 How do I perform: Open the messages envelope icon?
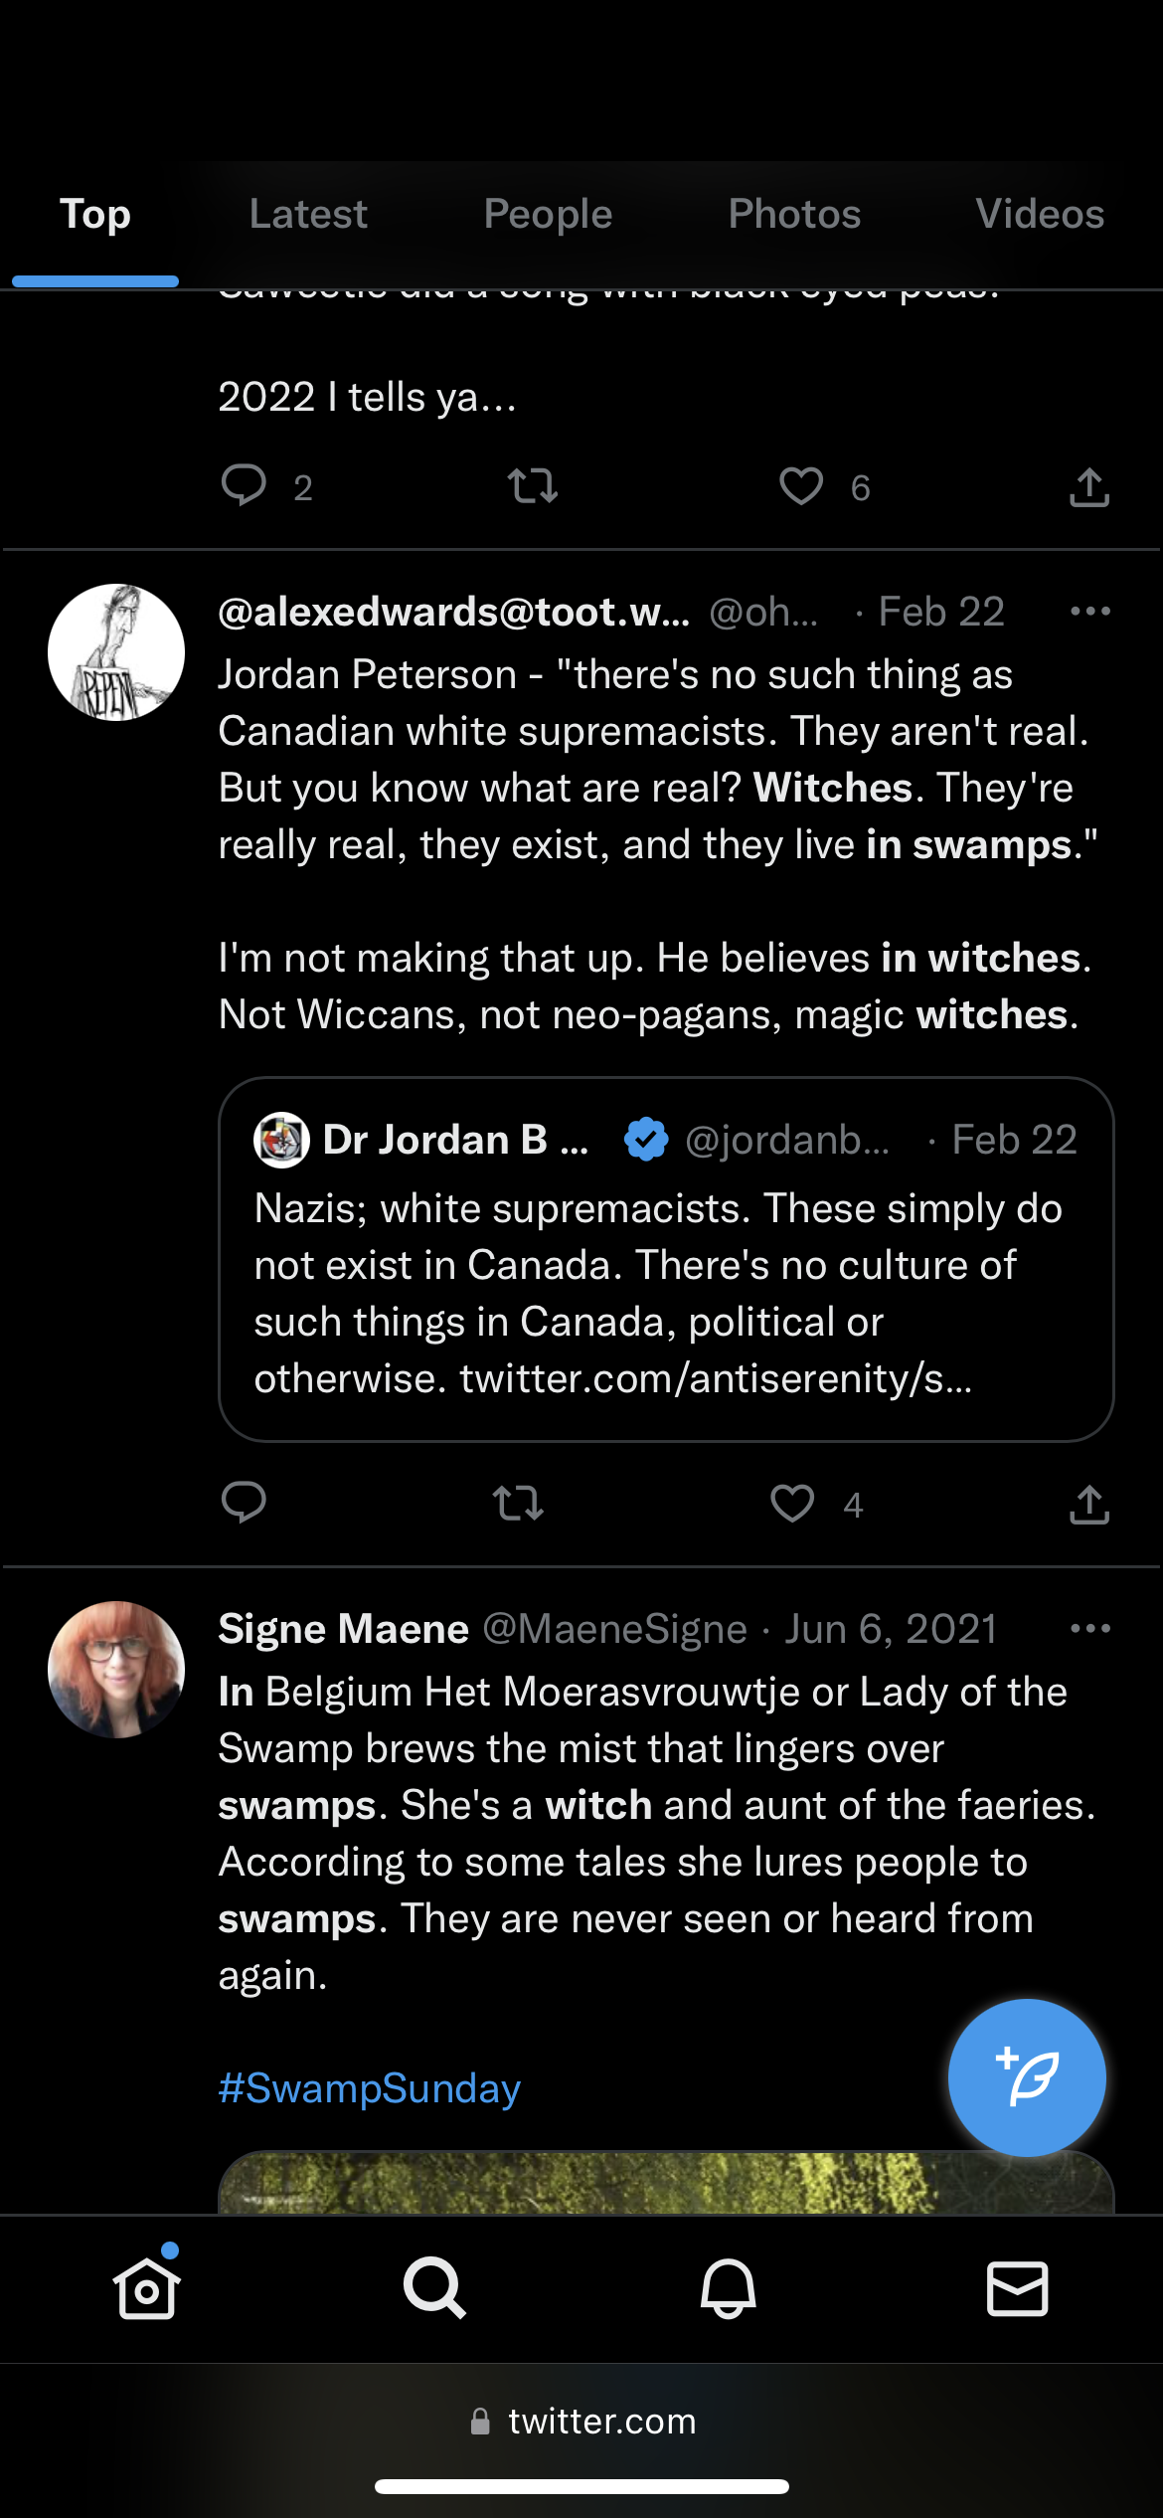(x=1017, y=2288)
